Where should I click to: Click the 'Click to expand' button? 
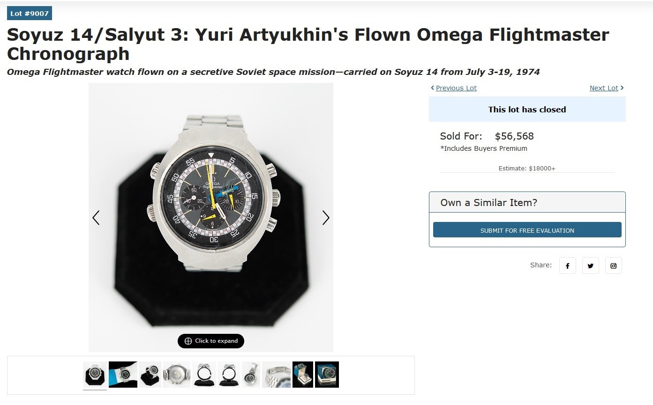(x=211, y=341)
